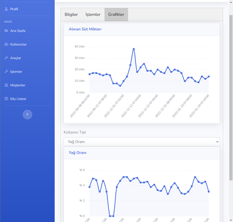Screen dimensions: 233x222
Task: Open the Yağ Oranı dropdown
Action: (x=142, y=142)
